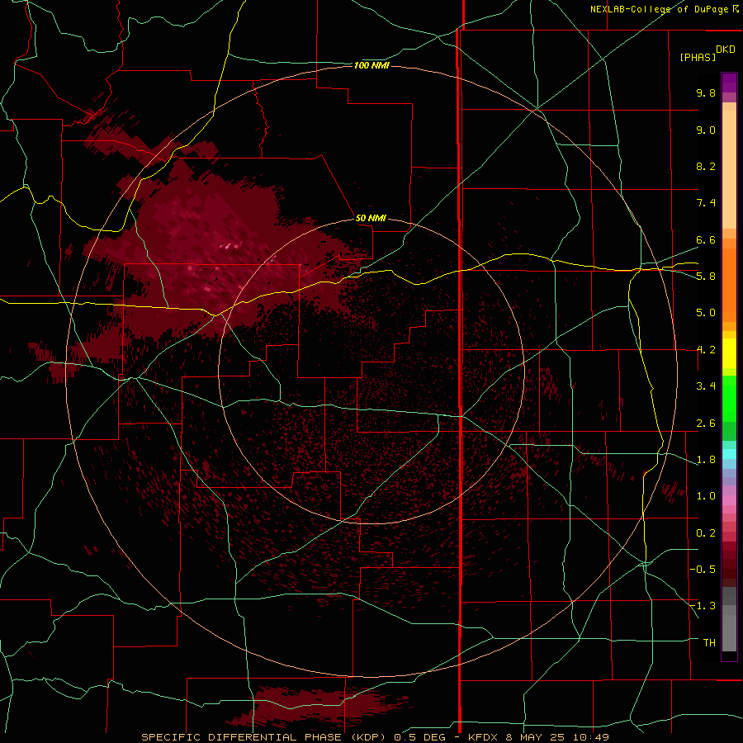
Task: Click the 9.0 scale value
Action: [x=706, y=130]
